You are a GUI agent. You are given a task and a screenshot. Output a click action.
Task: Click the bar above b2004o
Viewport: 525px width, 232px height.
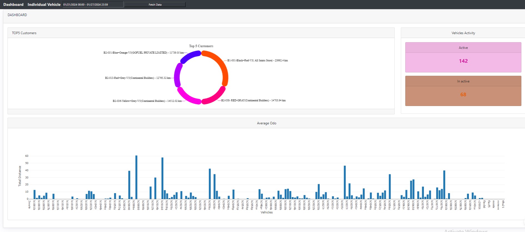click(x=129, y=185)
